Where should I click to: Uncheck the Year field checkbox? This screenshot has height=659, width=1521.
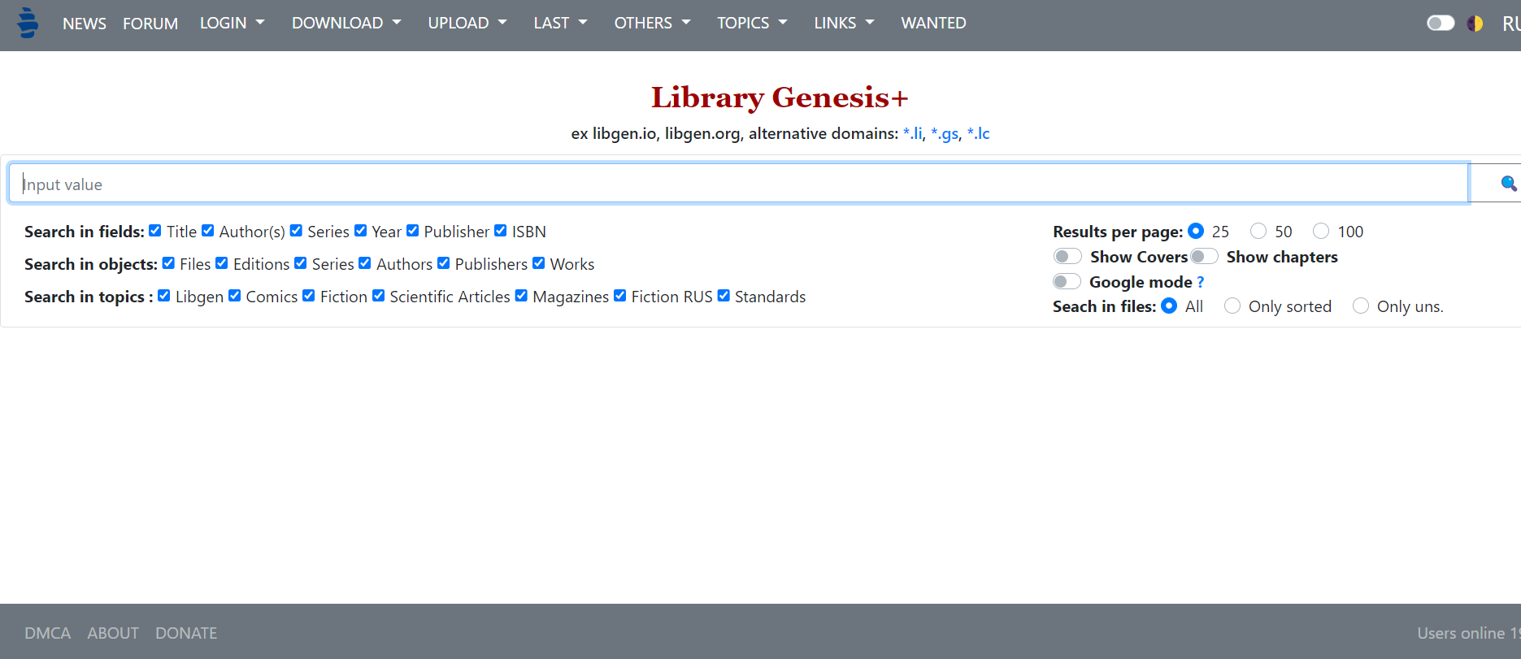click(x=361, y=231)
